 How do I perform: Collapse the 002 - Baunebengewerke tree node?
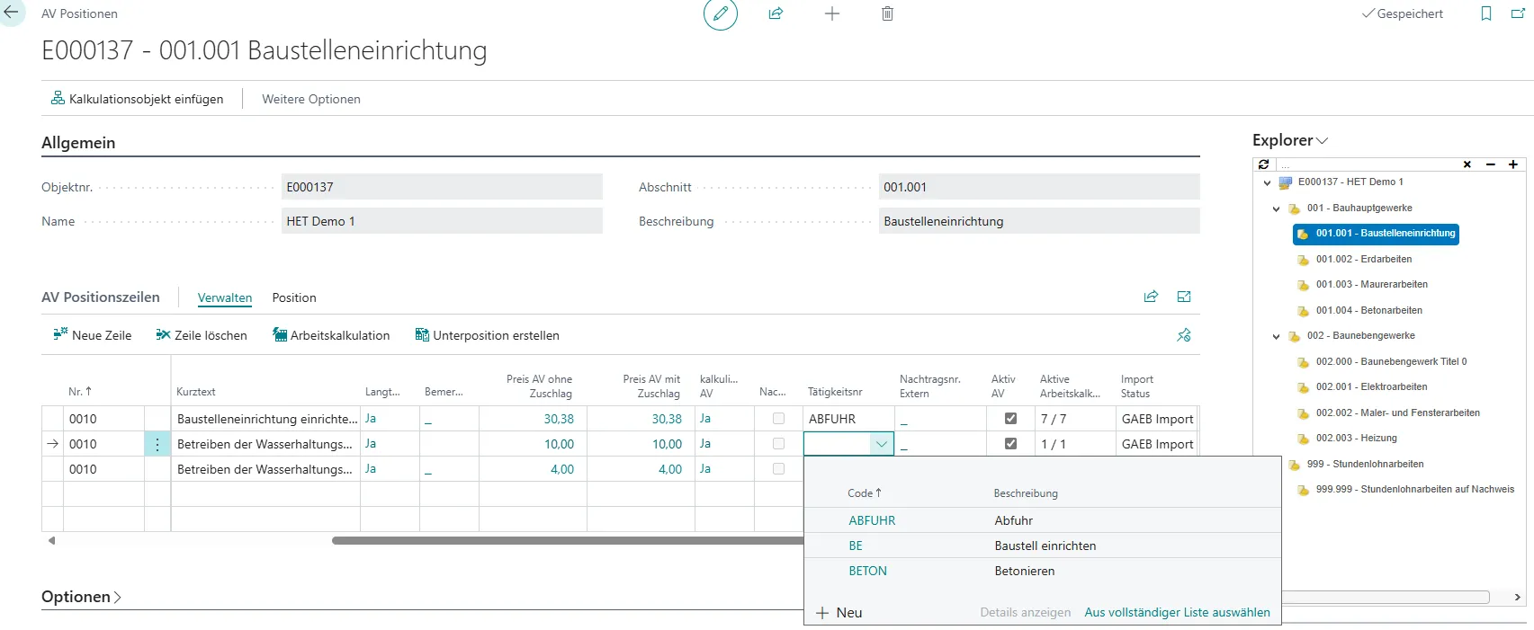pyautogui.click(x=1276, y=337)
